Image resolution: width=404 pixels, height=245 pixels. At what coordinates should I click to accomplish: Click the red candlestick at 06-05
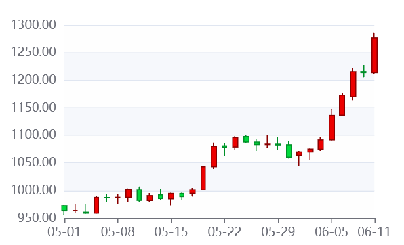tap(331, 127)
